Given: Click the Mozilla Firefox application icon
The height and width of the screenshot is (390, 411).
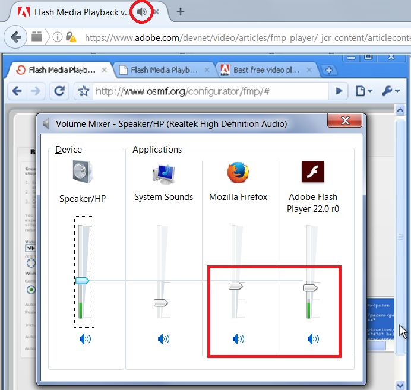Looking at the screenshot, I should pyautogui.click(x=238, y=173).
